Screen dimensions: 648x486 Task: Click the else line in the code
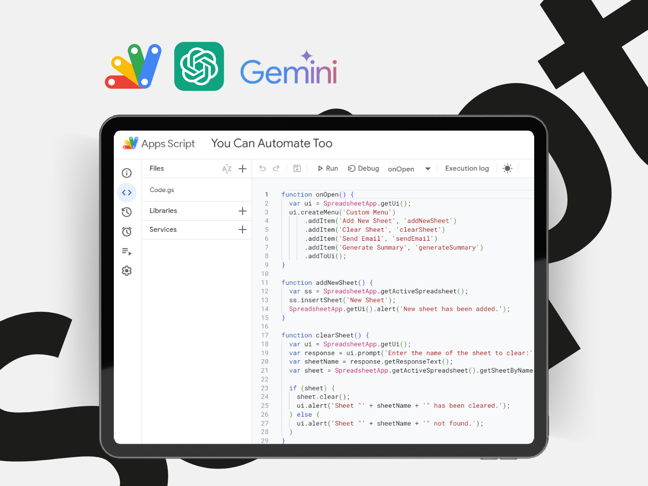[x=304, y=415]
